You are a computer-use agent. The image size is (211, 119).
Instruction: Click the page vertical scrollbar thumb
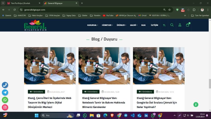click(x=210, y=84)
